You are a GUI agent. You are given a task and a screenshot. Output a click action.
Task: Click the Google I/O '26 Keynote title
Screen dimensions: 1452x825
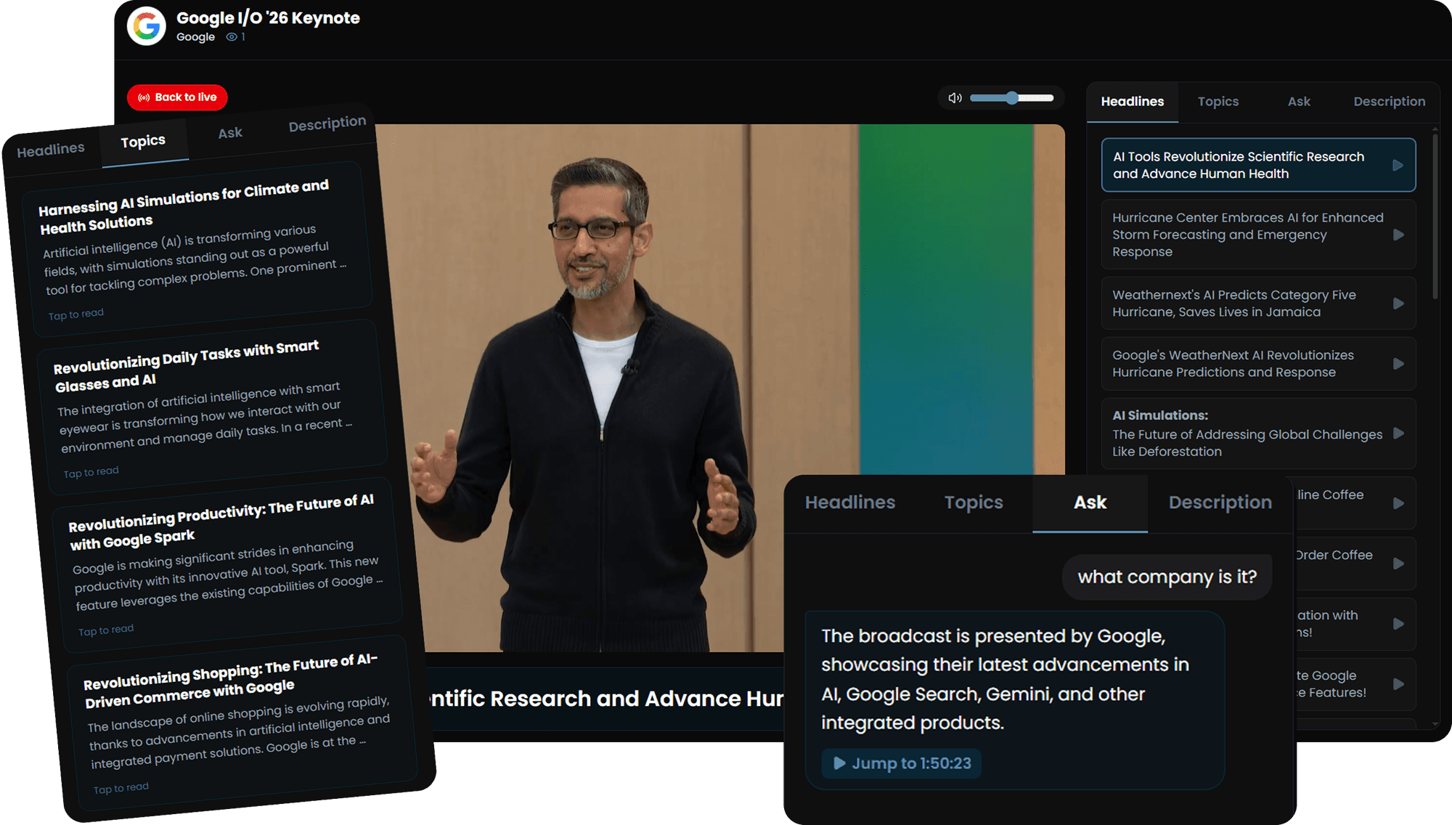[x=268, y=18]
